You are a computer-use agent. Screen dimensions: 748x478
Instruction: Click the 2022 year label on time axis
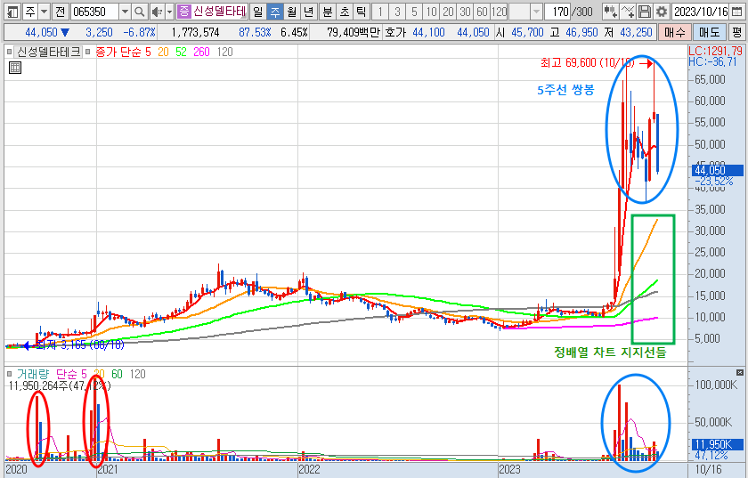point(309,469)
